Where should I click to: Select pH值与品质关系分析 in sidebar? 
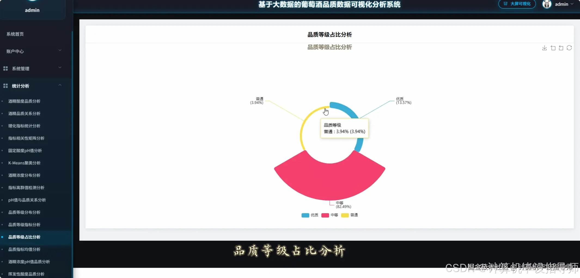(x=27, y=200)
